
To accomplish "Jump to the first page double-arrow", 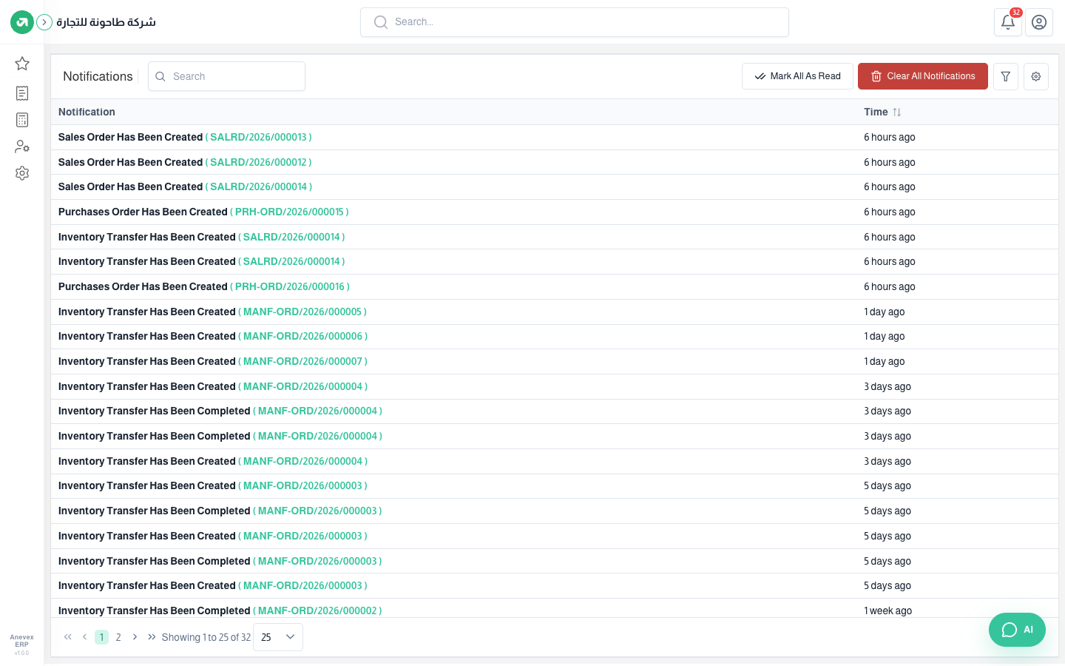I will click(x=68, y=637).
